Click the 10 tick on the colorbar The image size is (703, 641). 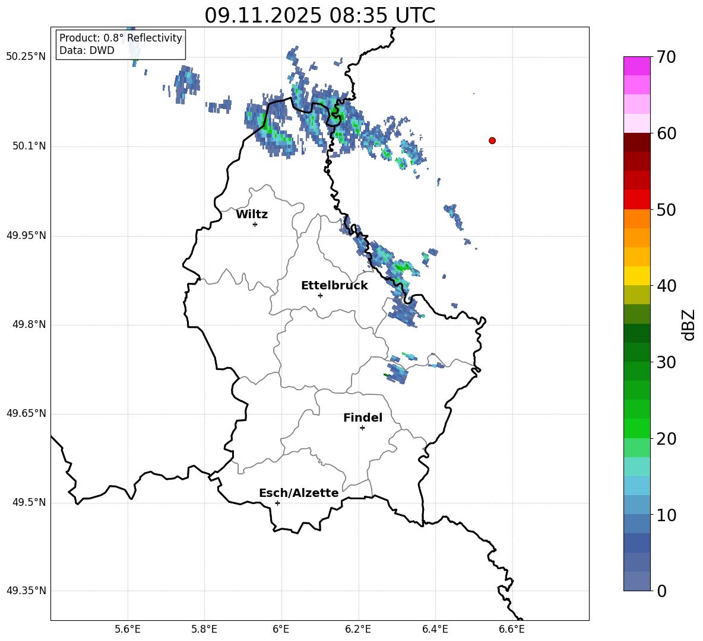click(666, 515)
